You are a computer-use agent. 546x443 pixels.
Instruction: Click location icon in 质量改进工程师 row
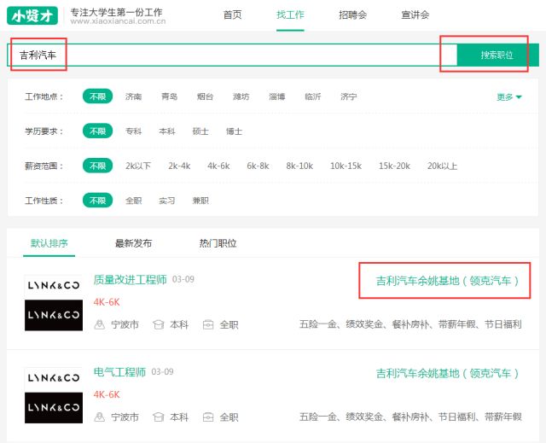pos(100,324)
